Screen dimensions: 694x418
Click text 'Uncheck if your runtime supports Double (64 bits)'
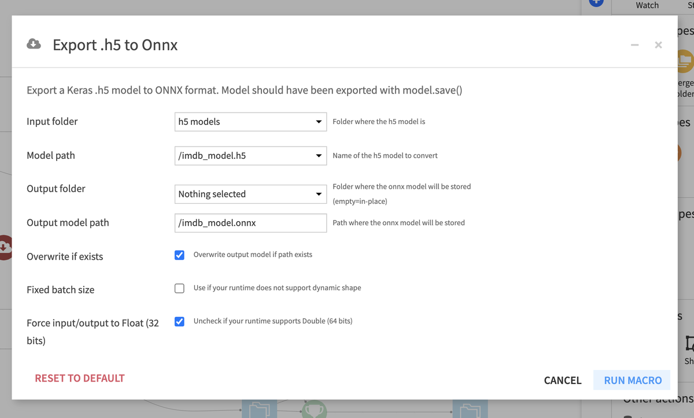pyautogui.click(x=273, y=321)
